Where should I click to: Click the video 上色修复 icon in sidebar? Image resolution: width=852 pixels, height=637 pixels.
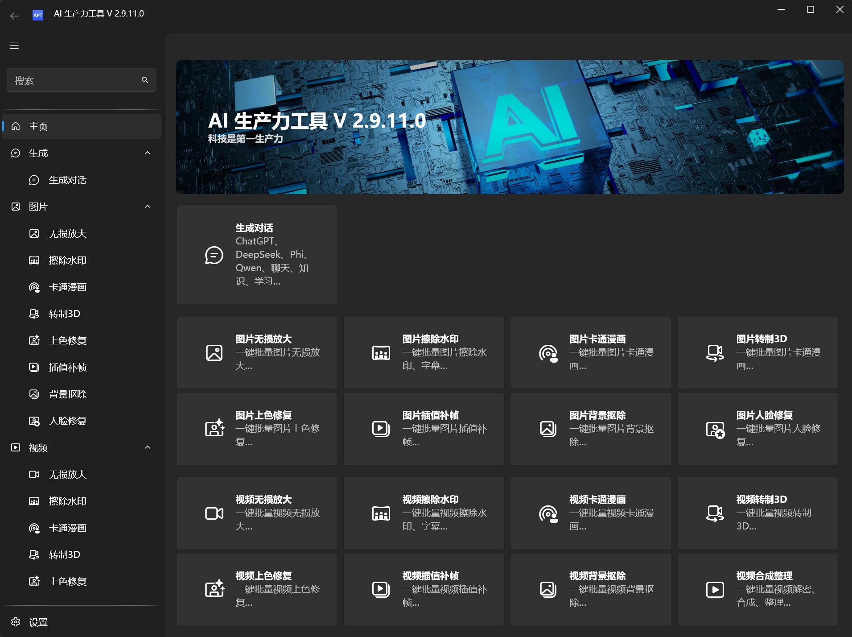pos(34,581)
